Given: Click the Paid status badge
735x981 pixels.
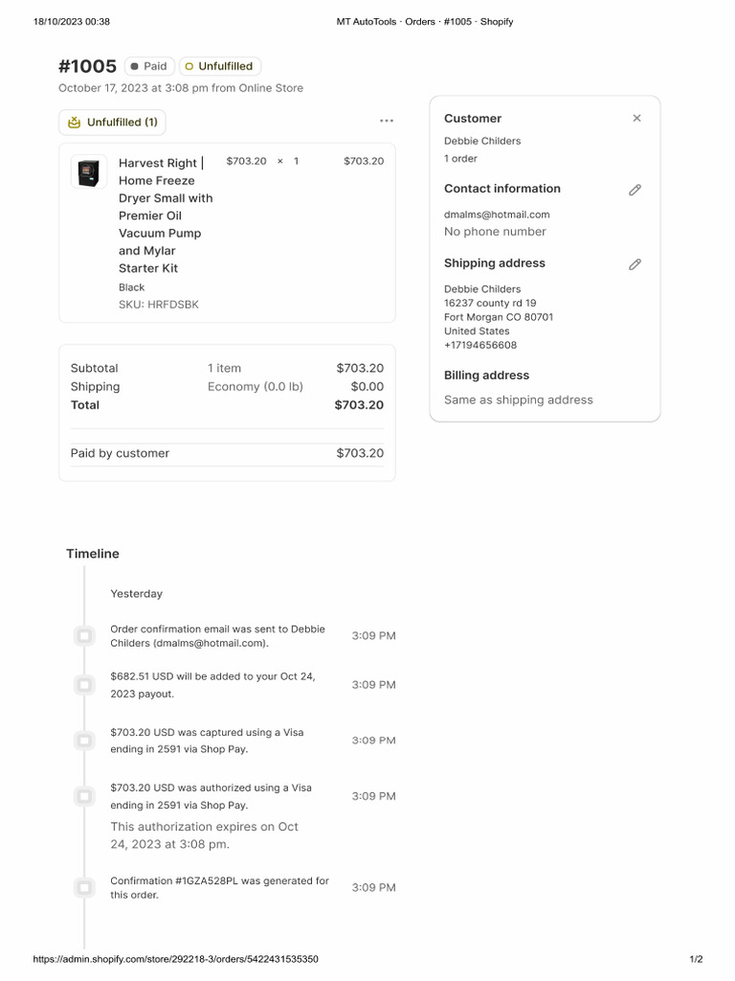Looking at the screenshot, I should click(149, 66).
